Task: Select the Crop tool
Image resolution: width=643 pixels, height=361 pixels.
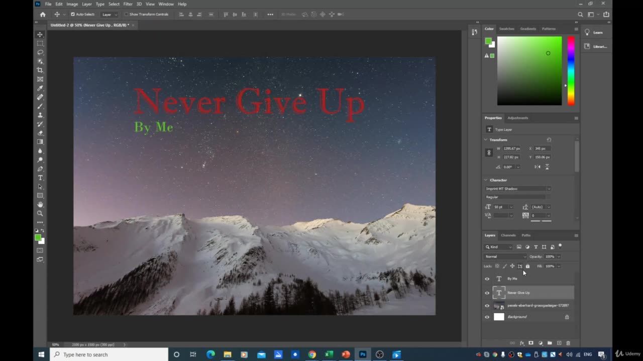Action: 40,70
